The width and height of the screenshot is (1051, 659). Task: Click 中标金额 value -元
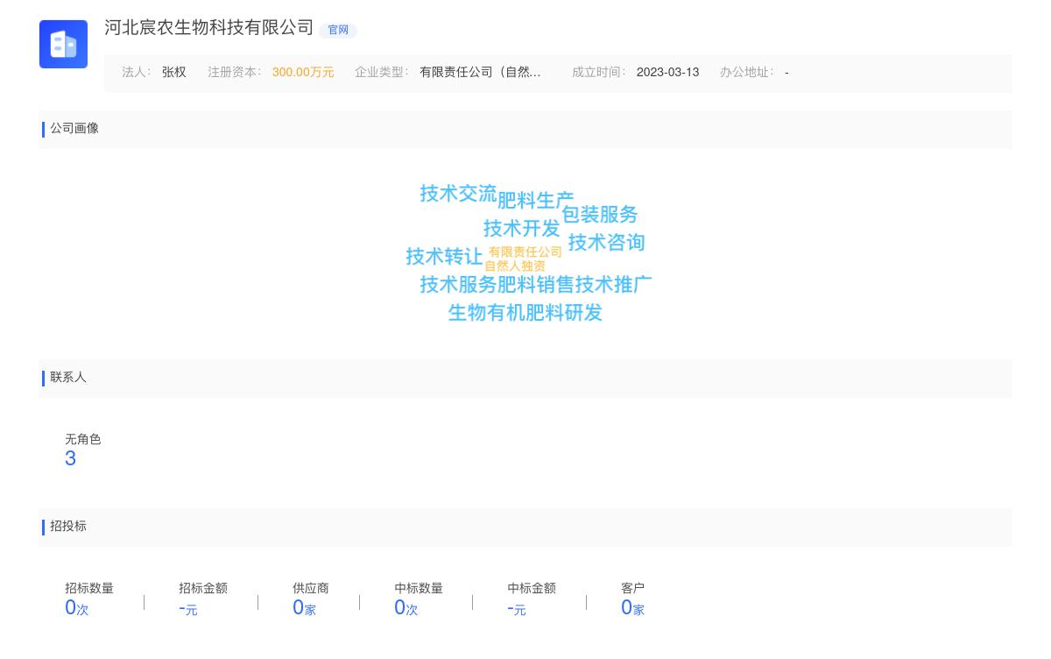(x=516, y=608)
